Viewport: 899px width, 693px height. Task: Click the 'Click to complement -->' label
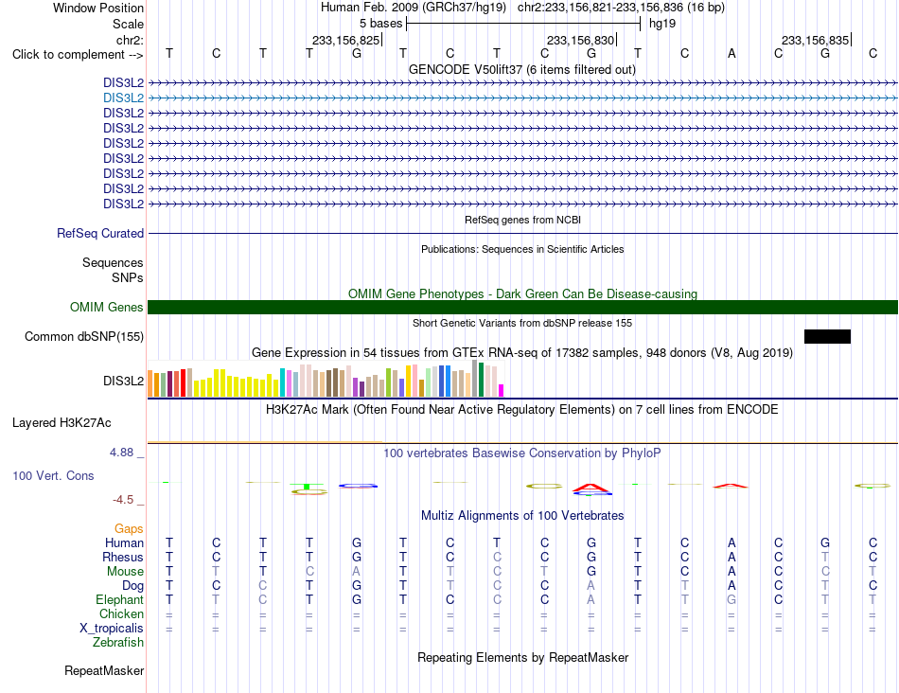(x=78, y=55)
